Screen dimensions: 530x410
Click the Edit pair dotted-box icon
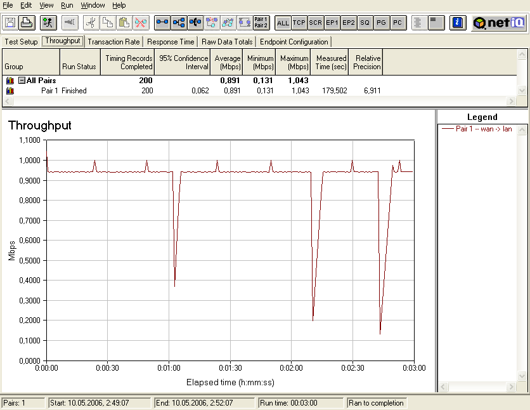pos(245,23)
